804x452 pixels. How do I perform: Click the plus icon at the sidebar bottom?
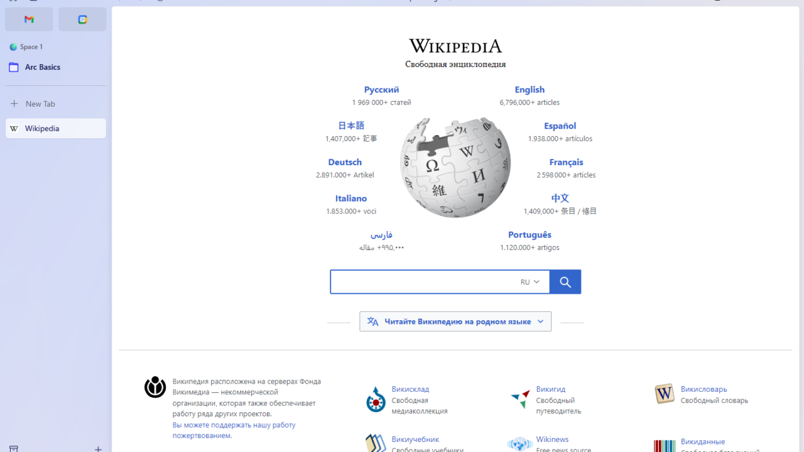(x=98, y=449)
